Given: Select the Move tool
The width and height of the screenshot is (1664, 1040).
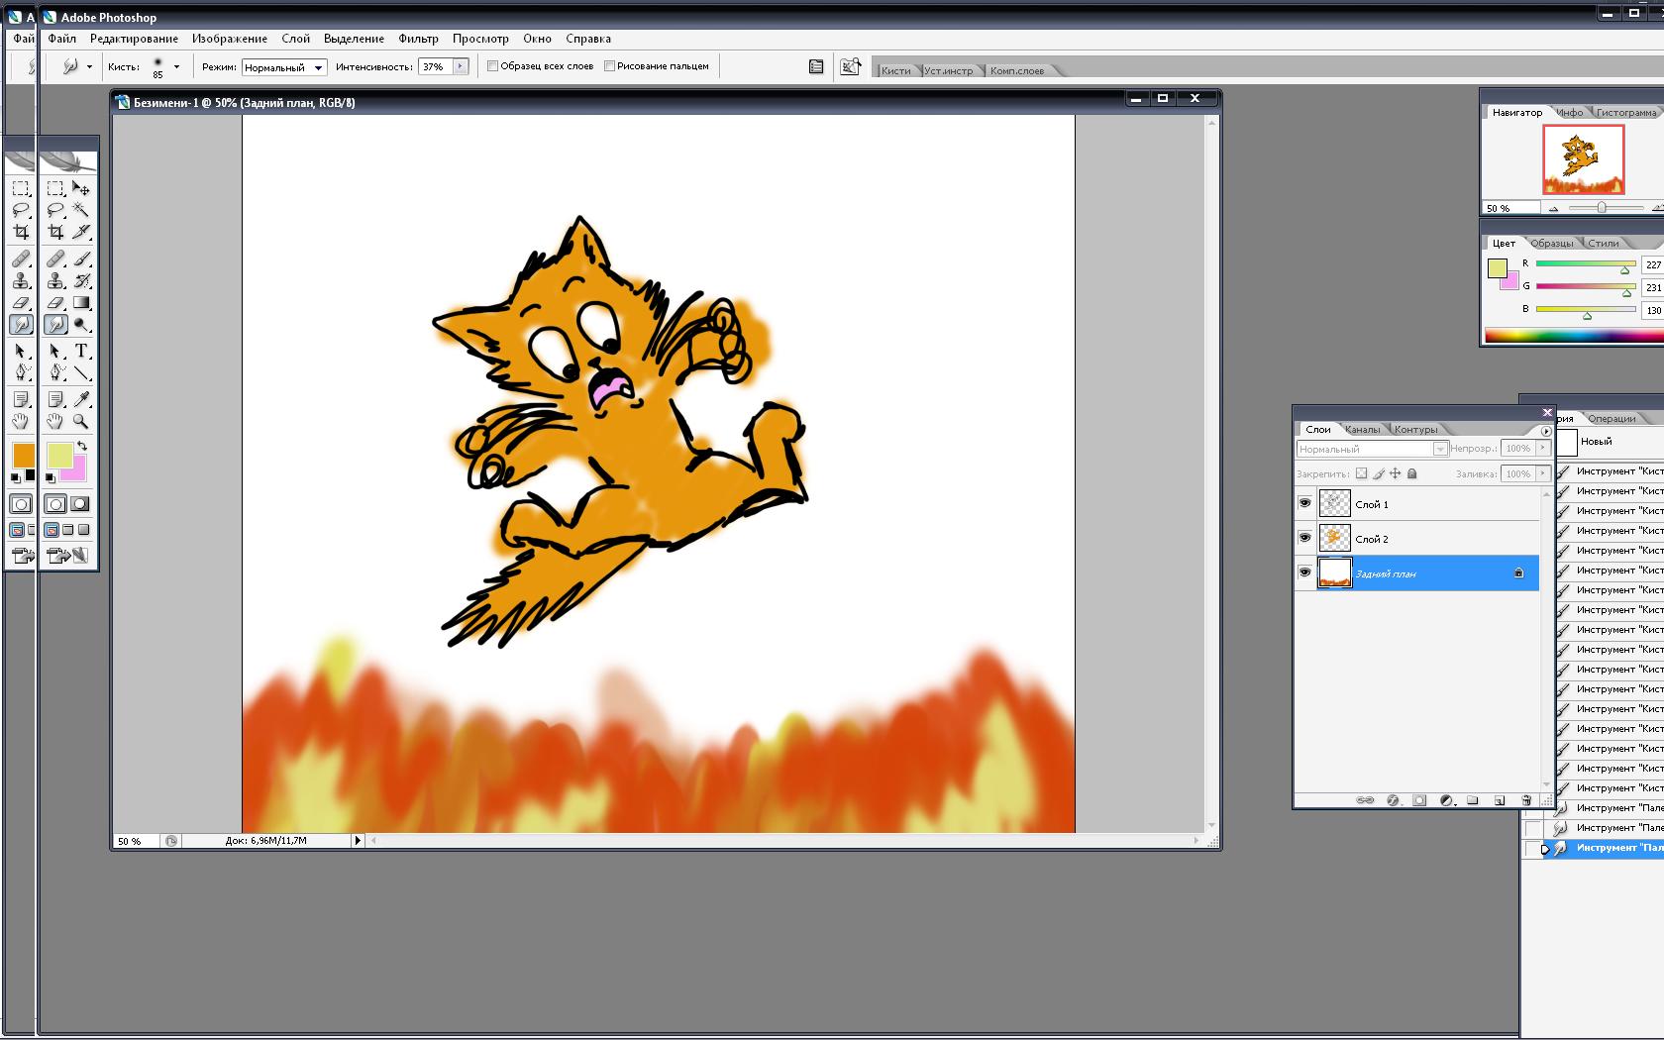Looking at the screenshot, I should point(81,188).
